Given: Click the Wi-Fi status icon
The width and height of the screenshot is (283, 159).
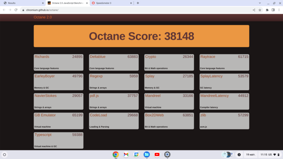Looking at the screenshot, I should pyautogui.click(x=275, y=155).
